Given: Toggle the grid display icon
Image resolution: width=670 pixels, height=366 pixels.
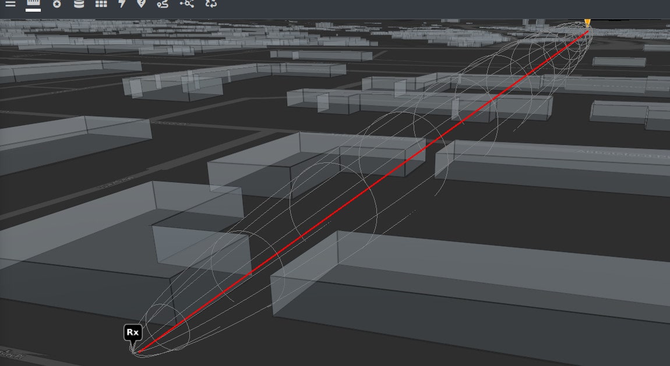Looking at the screenshot, I should click(103, 5).
